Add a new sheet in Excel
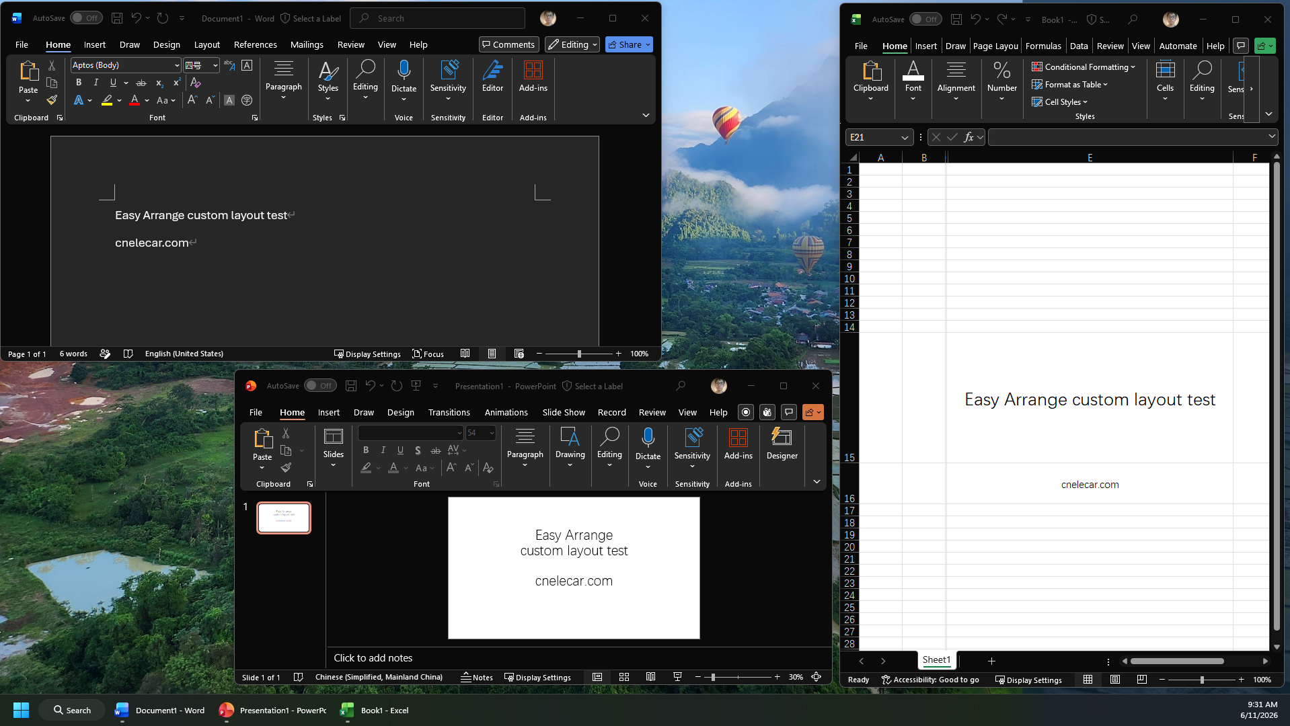 coord(991,661)
